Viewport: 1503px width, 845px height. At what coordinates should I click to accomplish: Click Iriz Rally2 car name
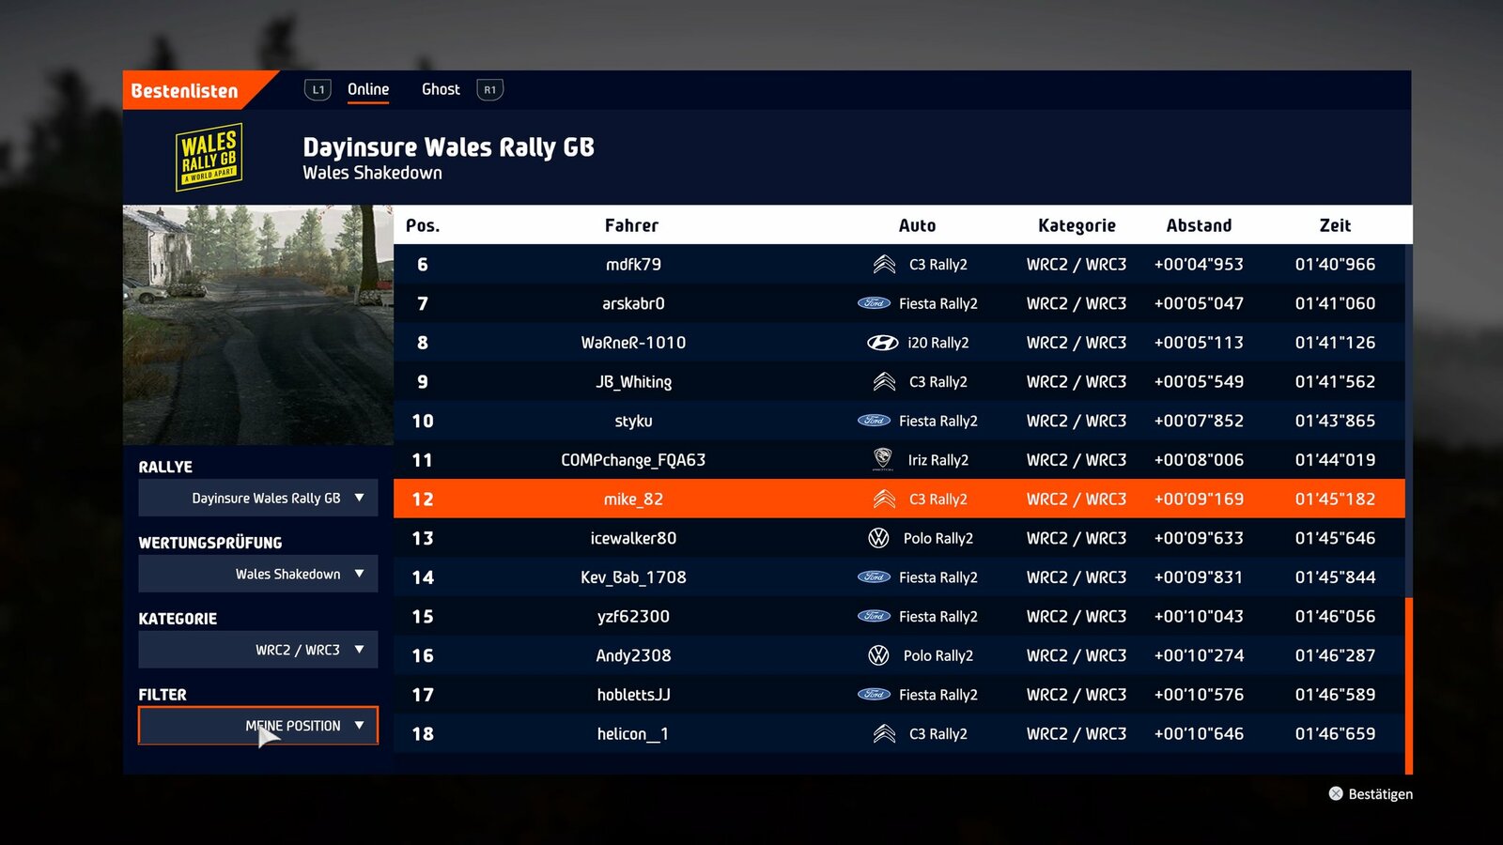[x=938, y=460]
